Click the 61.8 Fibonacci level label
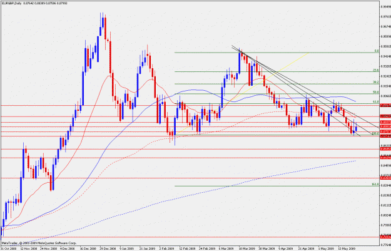 coord(376,102)
